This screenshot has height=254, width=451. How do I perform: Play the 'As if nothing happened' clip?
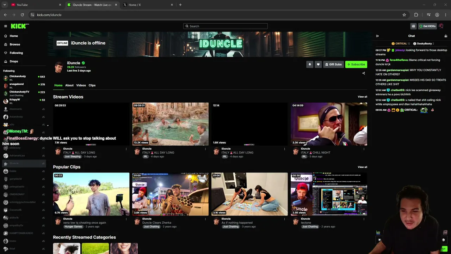point(249,194)
